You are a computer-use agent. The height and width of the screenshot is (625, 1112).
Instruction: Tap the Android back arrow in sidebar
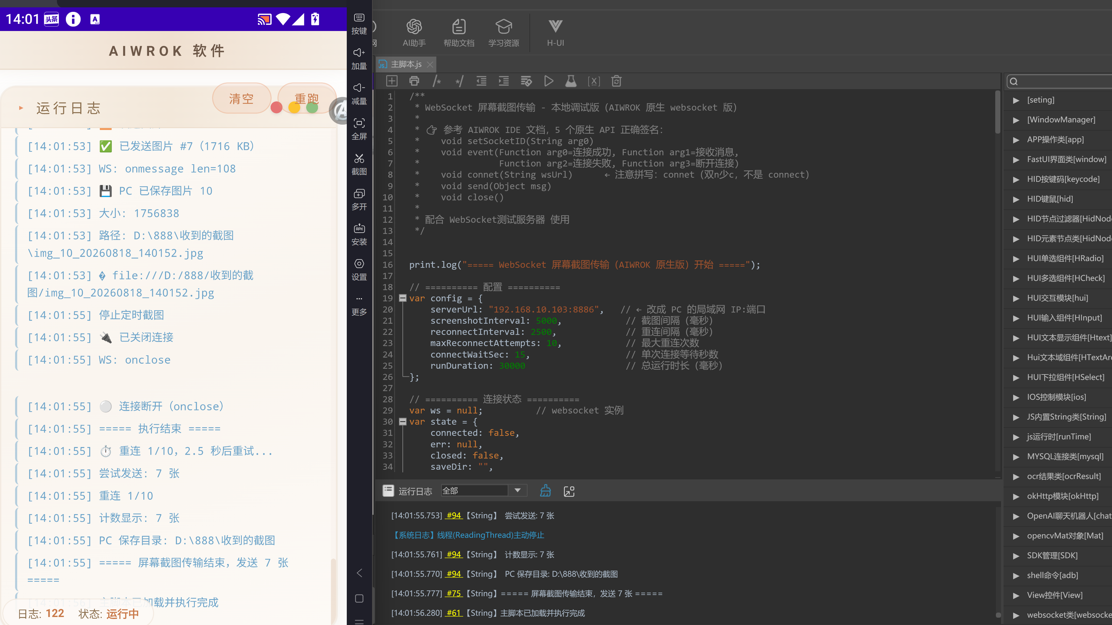coord(359,573)
